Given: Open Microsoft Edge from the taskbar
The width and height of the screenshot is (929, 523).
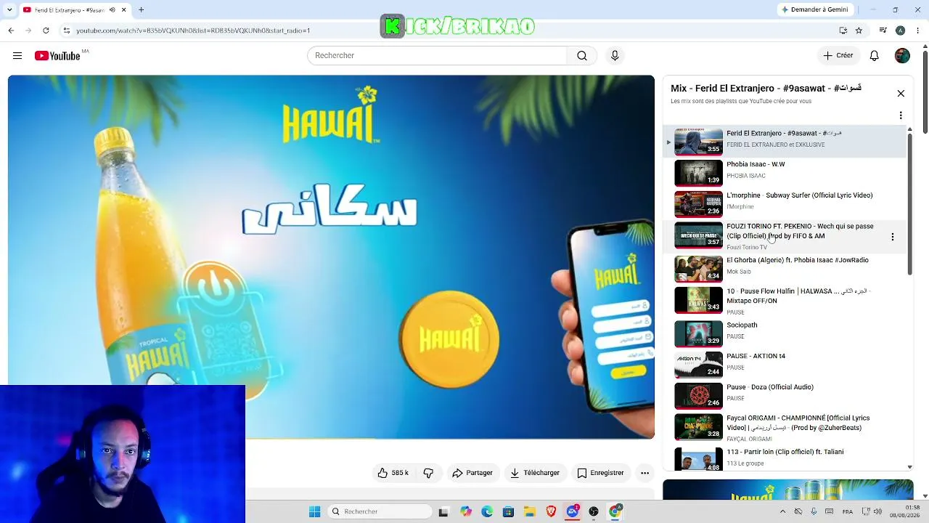Looking at the screenshot, I should pos(487,511).
